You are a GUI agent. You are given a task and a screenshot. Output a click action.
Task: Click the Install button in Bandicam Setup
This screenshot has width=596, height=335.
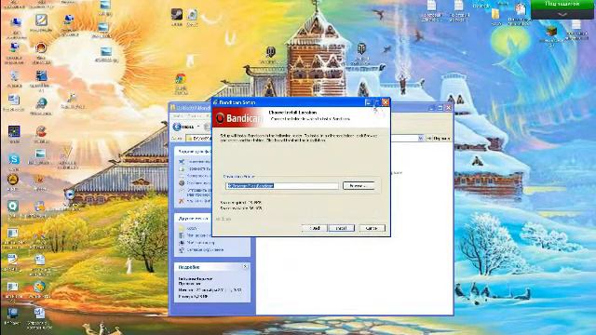tap(341, 228)
